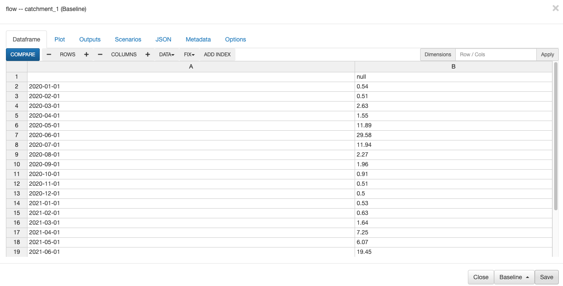Expand the FIX dropdown menu
This screenshot has height=286, width=563.
click(x=189, y=55)
